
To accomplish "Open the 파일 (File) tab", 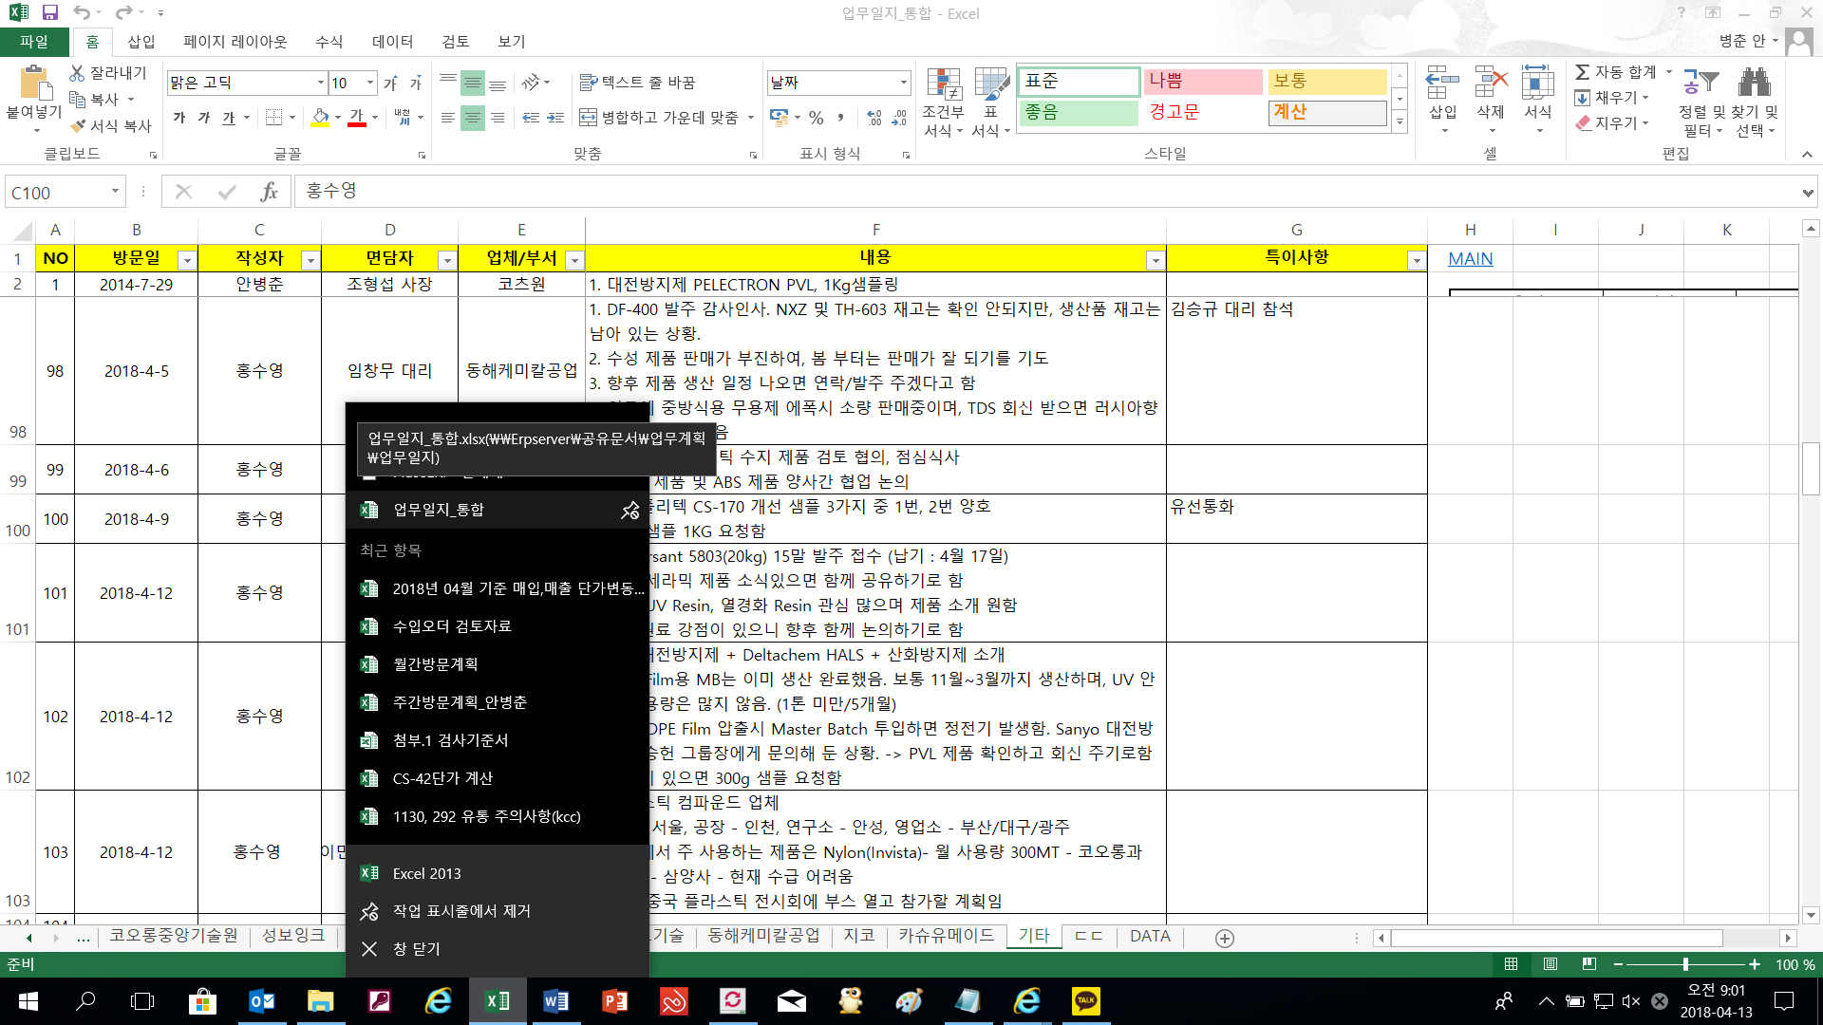I will point(34,42).
